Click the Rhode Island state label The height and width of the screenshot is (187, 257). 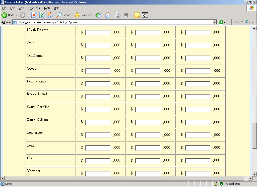[x=37, y=94]
